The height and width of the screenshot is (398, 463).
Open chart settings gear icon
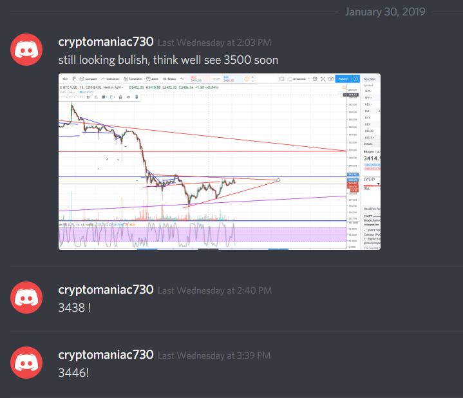(315, 79)
